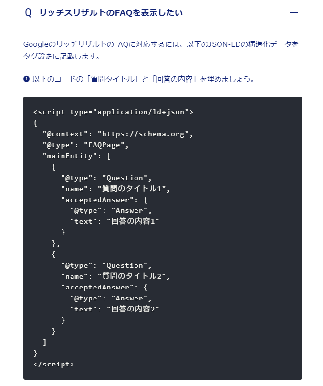Collapse the FAQ answer with minus icon
This screenshot has height=386, width=323.
click(x=294, y=13)
